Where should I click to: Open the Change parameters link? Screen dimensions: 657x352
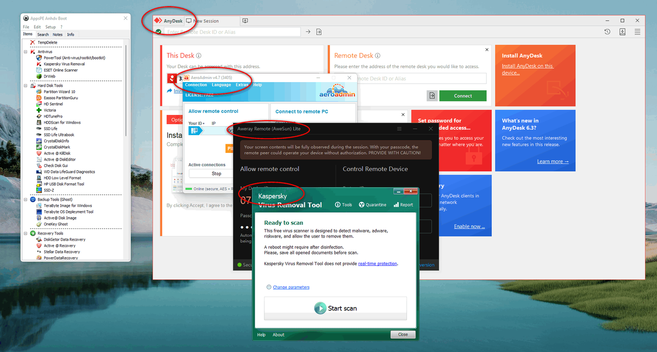[291, 287]
